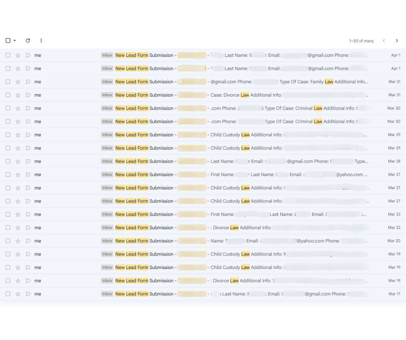Tick the select-all checkbox in toolbar
Image resolution: width=406 pixels, height=340 pixels.
click(x=8, y=41)
